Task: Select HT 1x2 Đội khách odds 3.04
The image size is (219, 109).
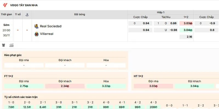Action: tap(194, 86)
